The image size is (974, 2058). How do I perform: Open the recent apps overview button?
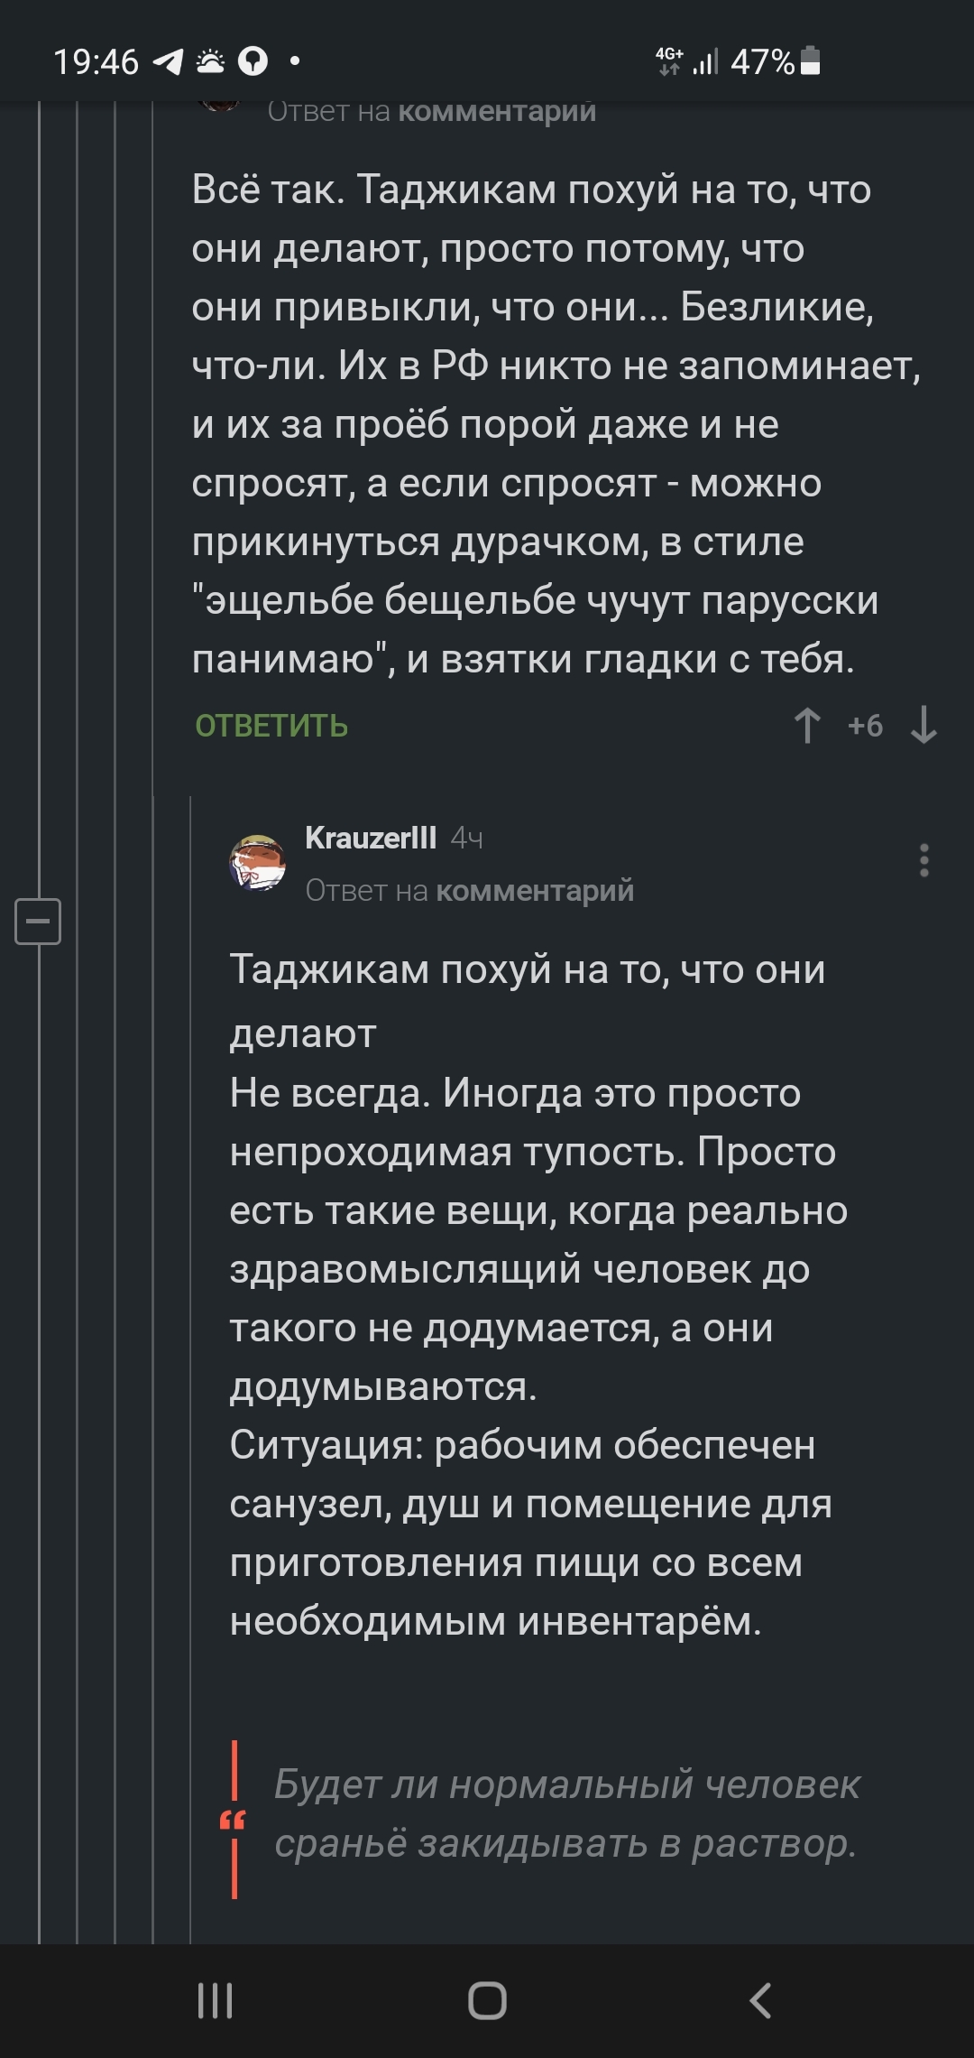215,2000
